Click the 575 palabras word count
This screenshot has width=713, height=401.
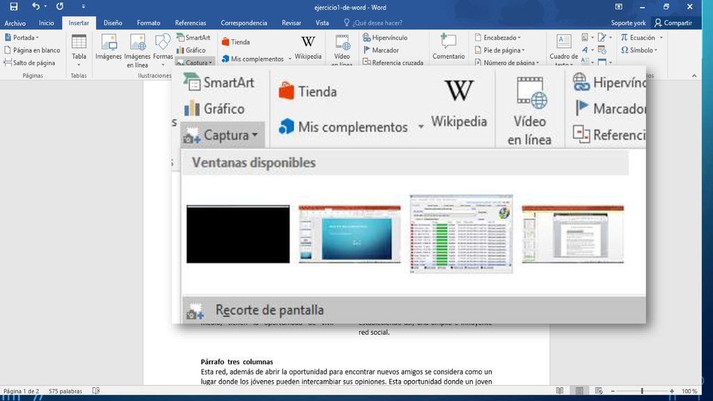pyautogui.click(x=65, y=391)
